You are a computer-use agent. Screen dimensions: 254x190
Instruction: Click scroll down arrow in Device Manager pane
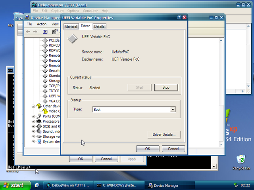[x=221, y=144]
